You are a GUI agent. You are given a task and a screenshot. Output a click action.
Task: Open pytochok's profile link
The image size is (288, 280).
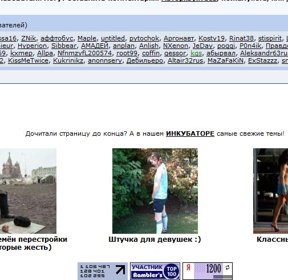[144, 38]
